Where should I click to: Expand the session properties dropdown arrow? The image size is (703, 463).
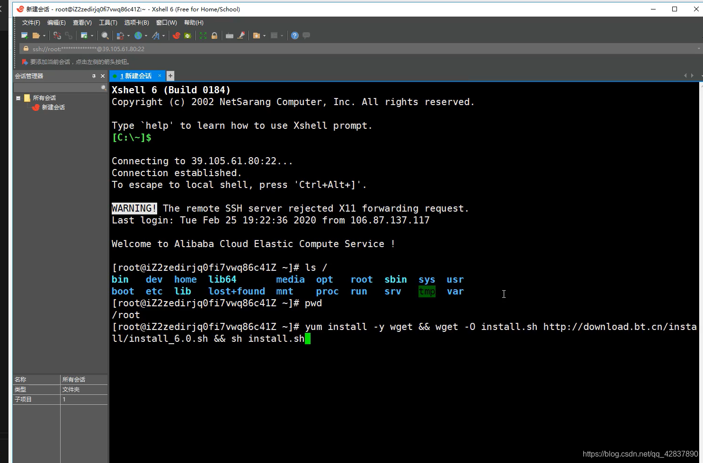click(x=92, y=36)
